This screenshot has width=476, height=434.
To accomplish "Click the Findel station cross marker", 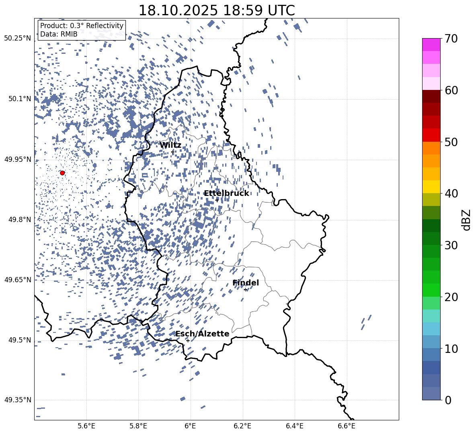I will coord(245,290).
